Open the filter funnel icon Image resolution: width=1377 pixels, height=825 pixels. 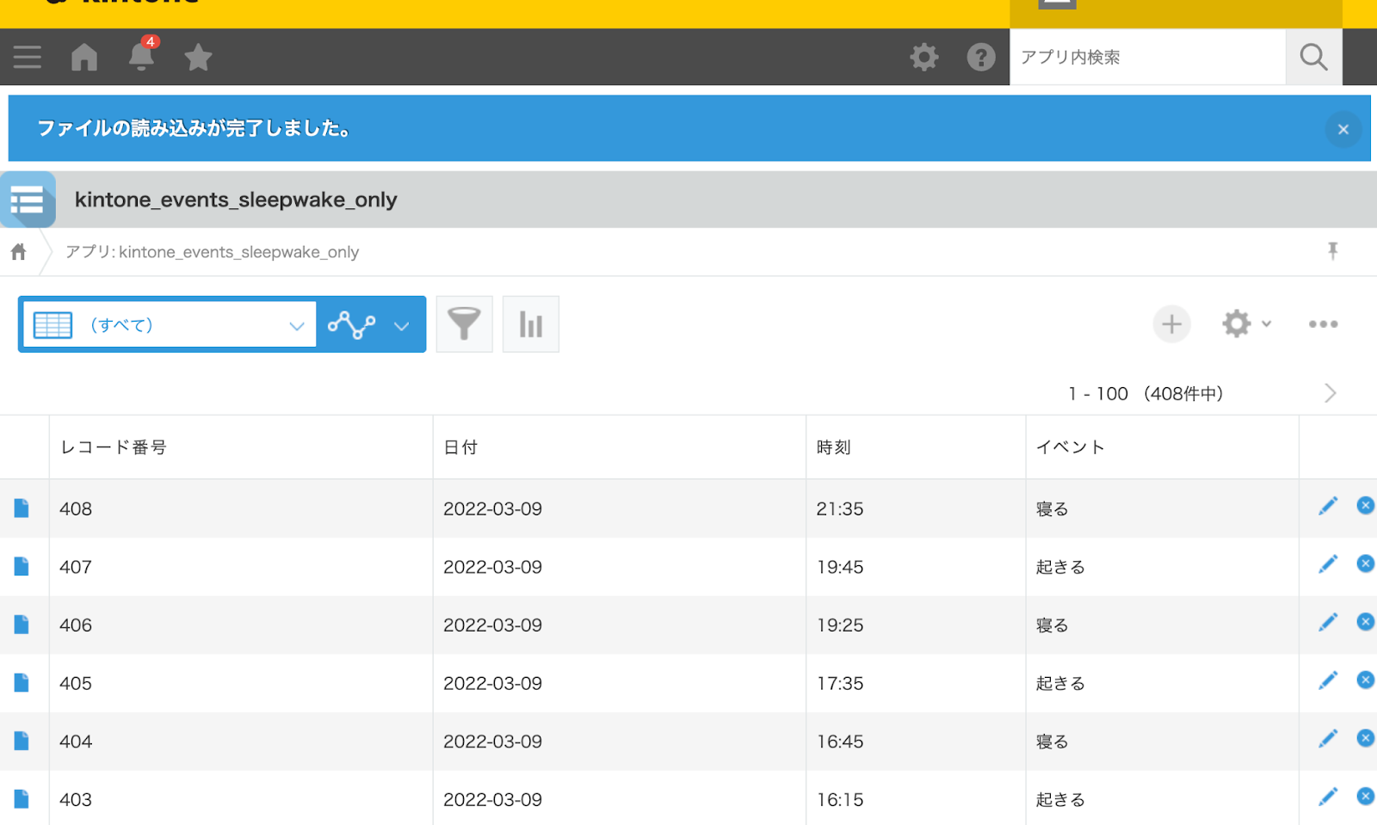tap(464, 324)
